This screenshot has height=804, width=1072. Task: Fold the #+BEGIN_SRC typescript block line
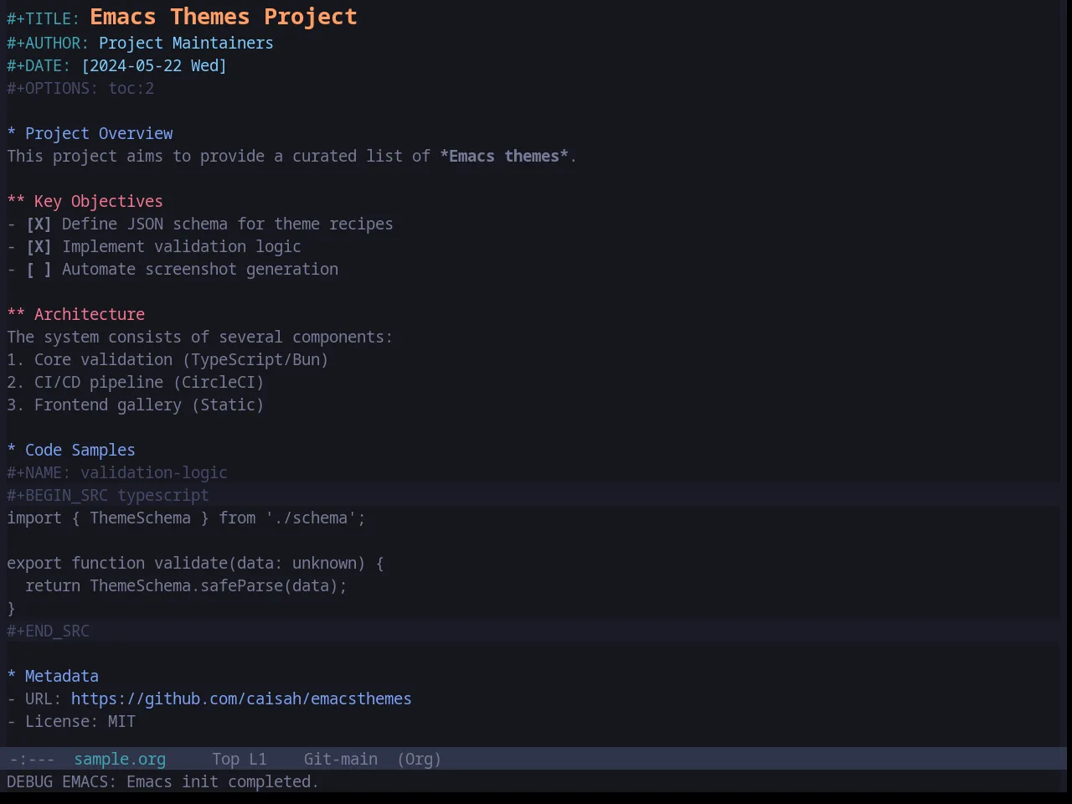pyautogui.click(x=108, y=495)
